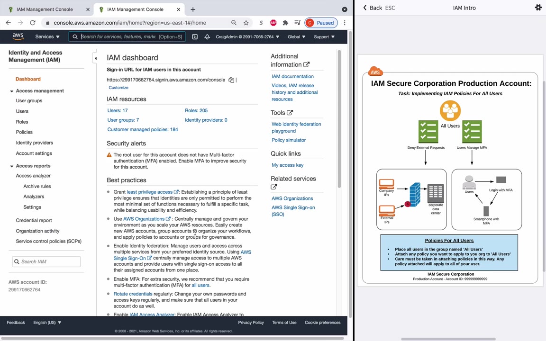This screenshot has width=546, height=341.
Task: Open least privilege access link
Action: pos(149,192)
